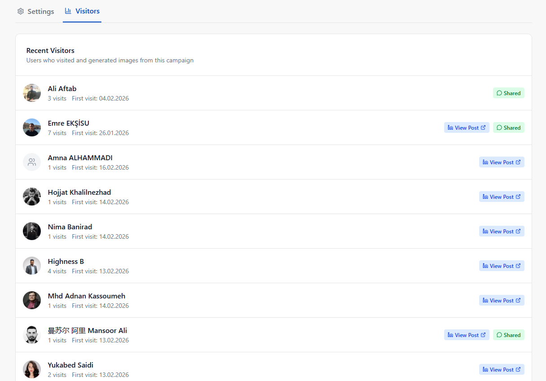
Task: Click the placeholder person icon for Amna ALHAMMADI
Action: point(31,162)
